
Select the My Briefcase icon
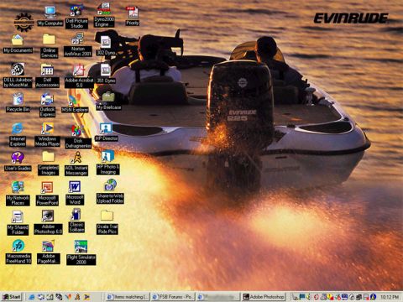(108, 101)
